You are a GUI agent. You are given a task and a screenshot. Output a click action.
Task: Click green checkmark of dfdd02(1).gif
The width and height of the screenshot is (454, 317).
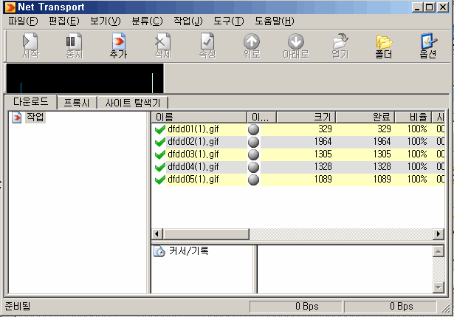[160, 142]
